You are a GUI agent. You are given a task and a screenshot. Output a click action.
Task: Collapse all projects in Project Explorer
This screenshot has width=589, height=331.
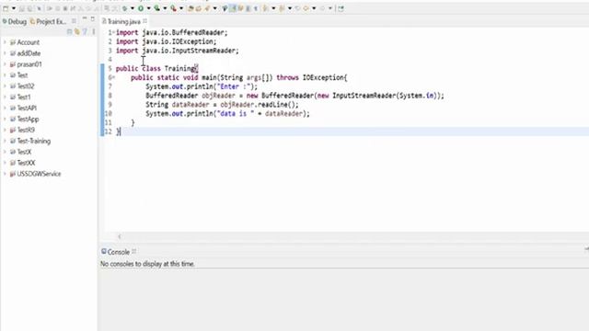(70, 32)
